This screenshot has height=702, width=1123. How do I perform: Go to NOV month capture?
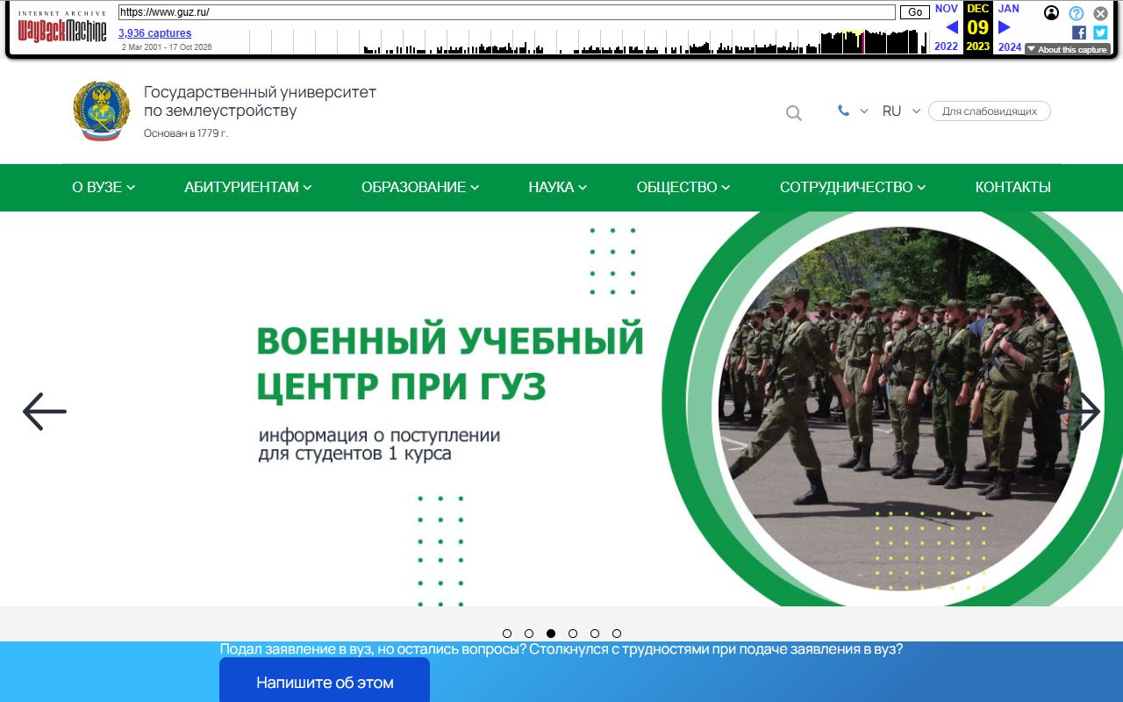click(947, 9)
